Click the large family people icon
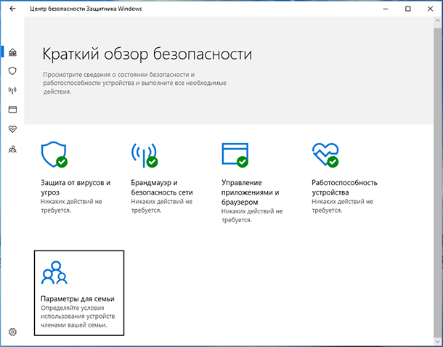 pyautogui.click(x=54, y=272)
